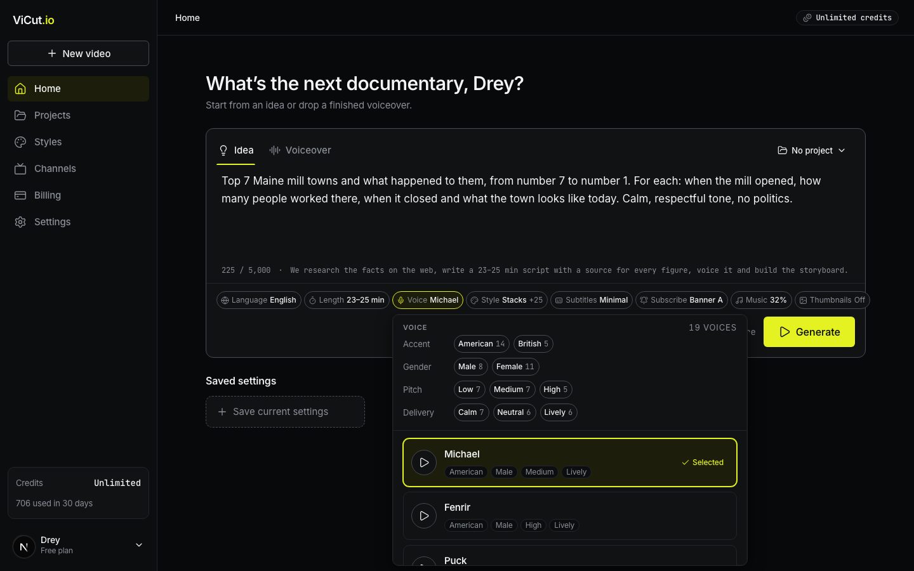914x571 pixels.
Task: Play the Fenrir voice sample
Action: [x=424, y=516]
